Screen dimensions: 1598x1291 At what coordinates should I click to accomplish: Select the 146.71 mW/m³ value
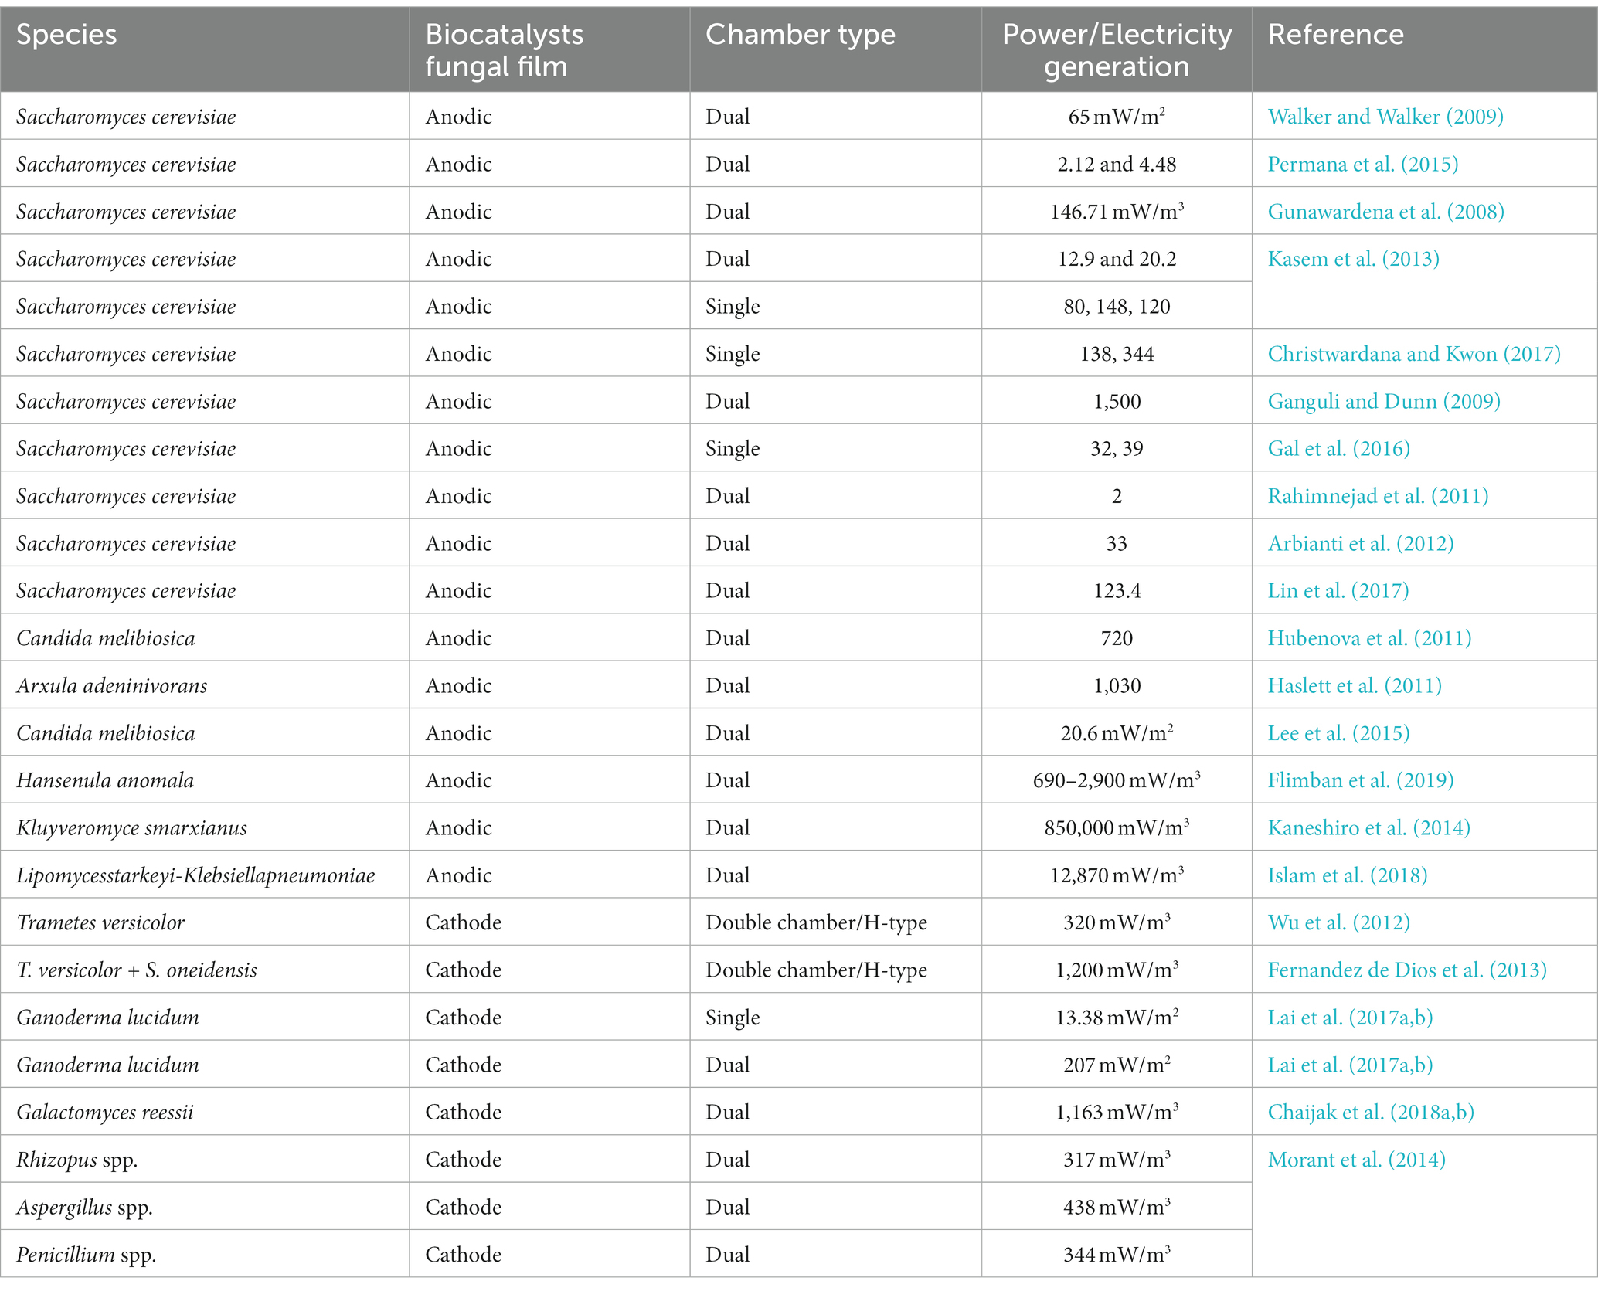pyautogui.click(x=1117, y=212)
